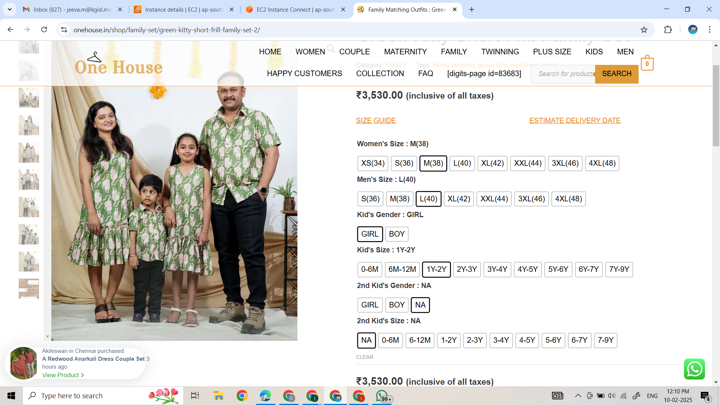This screenshot has height=405, width=720.
Task: Open the MATERNITY menu item
Action: point(405,52)
